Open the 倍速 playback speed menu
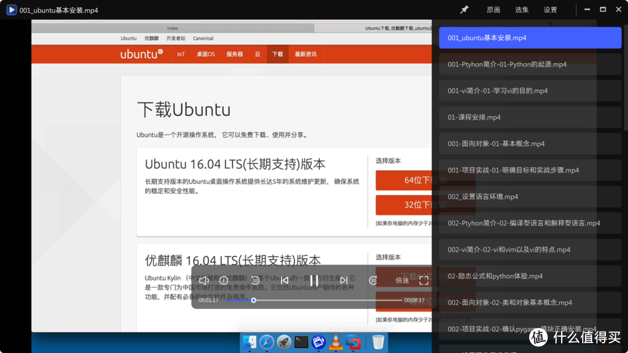 [402, 280]
